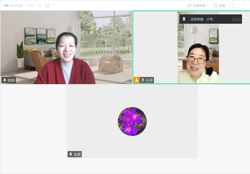Click the 念恩 name label
250x174 pixels.
click(77, 154)
